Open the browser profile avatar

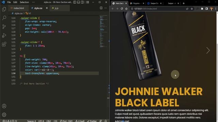pos(212,9)
